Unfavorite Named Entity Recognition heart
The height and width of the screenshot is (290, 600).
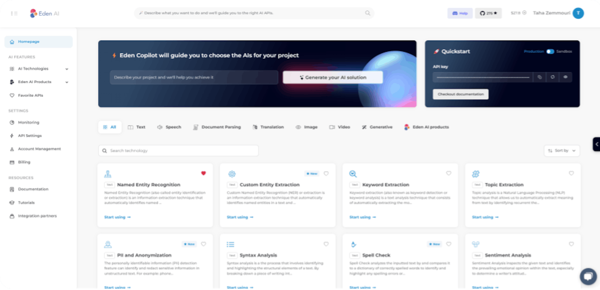(203, 173)
